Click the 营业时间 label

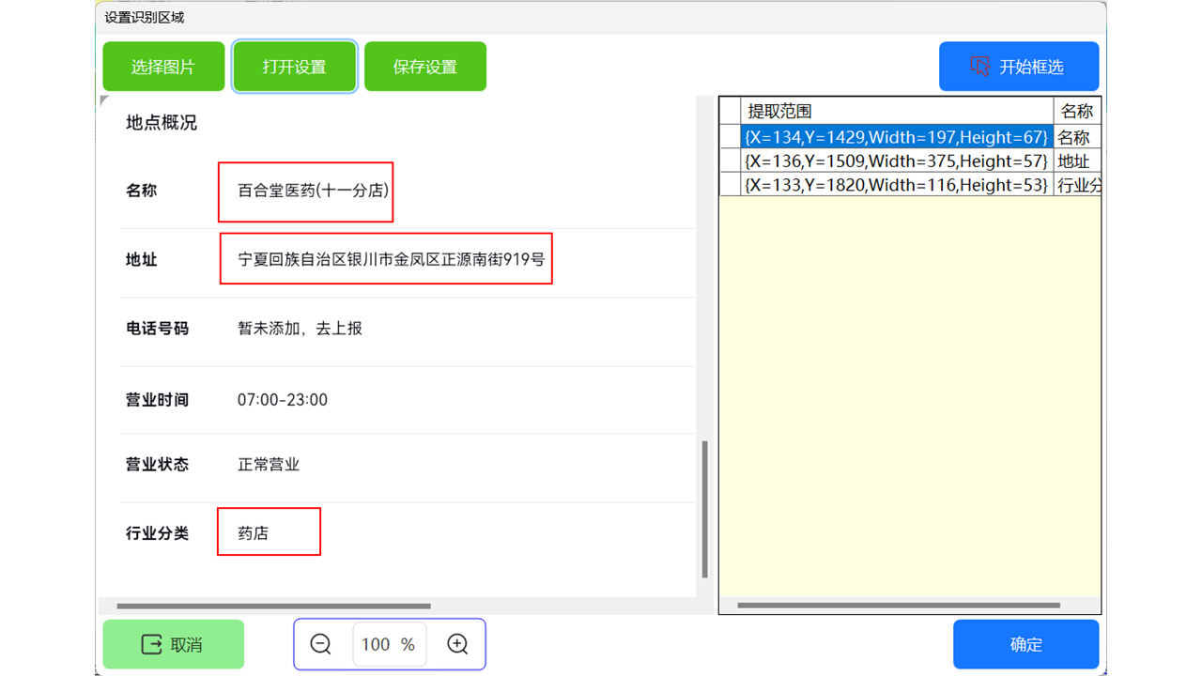pos(157,400)
